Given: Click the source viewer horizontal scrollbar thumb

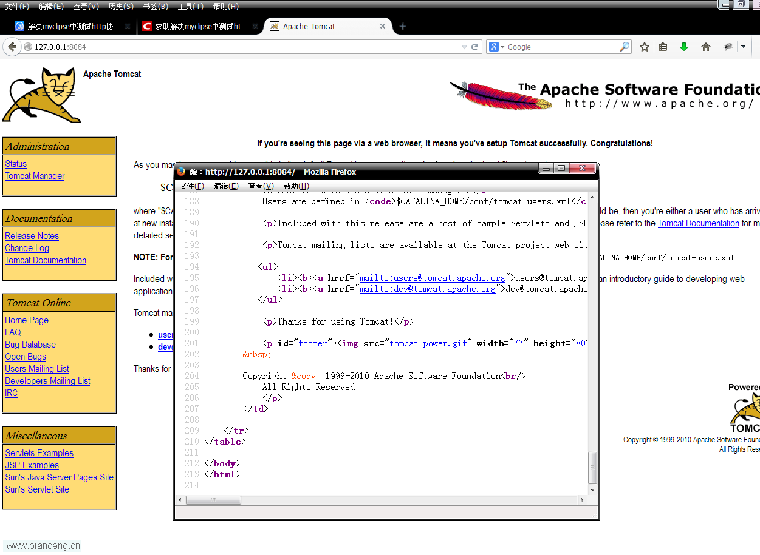Looking at the screenshot, I should point(213,500).
